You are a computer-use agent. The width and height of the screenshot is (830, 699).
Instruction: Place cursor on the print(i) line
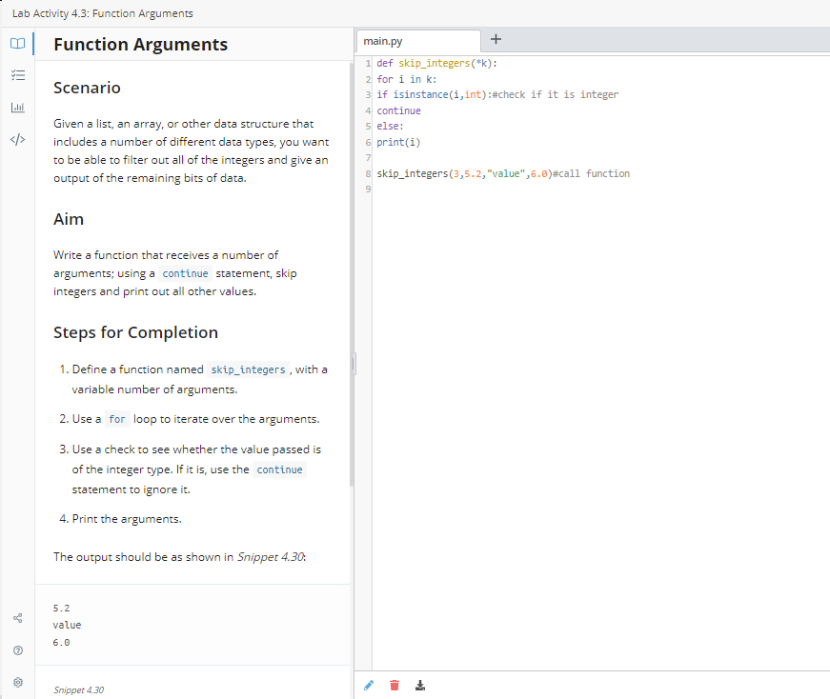[399, 141]
